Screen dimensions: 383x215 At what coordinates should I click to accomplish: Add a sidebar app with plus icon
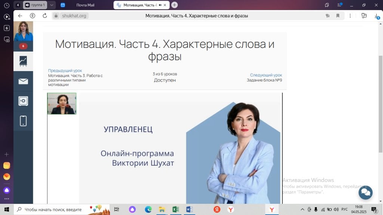coord(7,154)
